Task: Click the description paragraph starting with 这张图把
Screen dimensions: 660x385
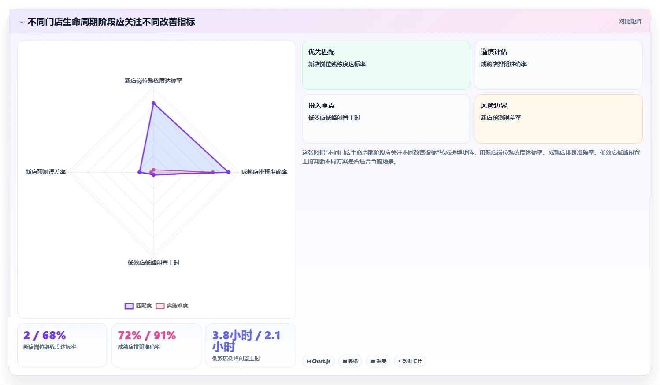Action: click(x=471, y=157)
